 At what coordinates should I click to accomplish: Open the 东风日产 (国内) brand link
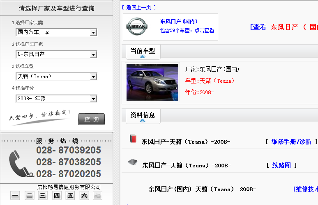tap(179, 21)
